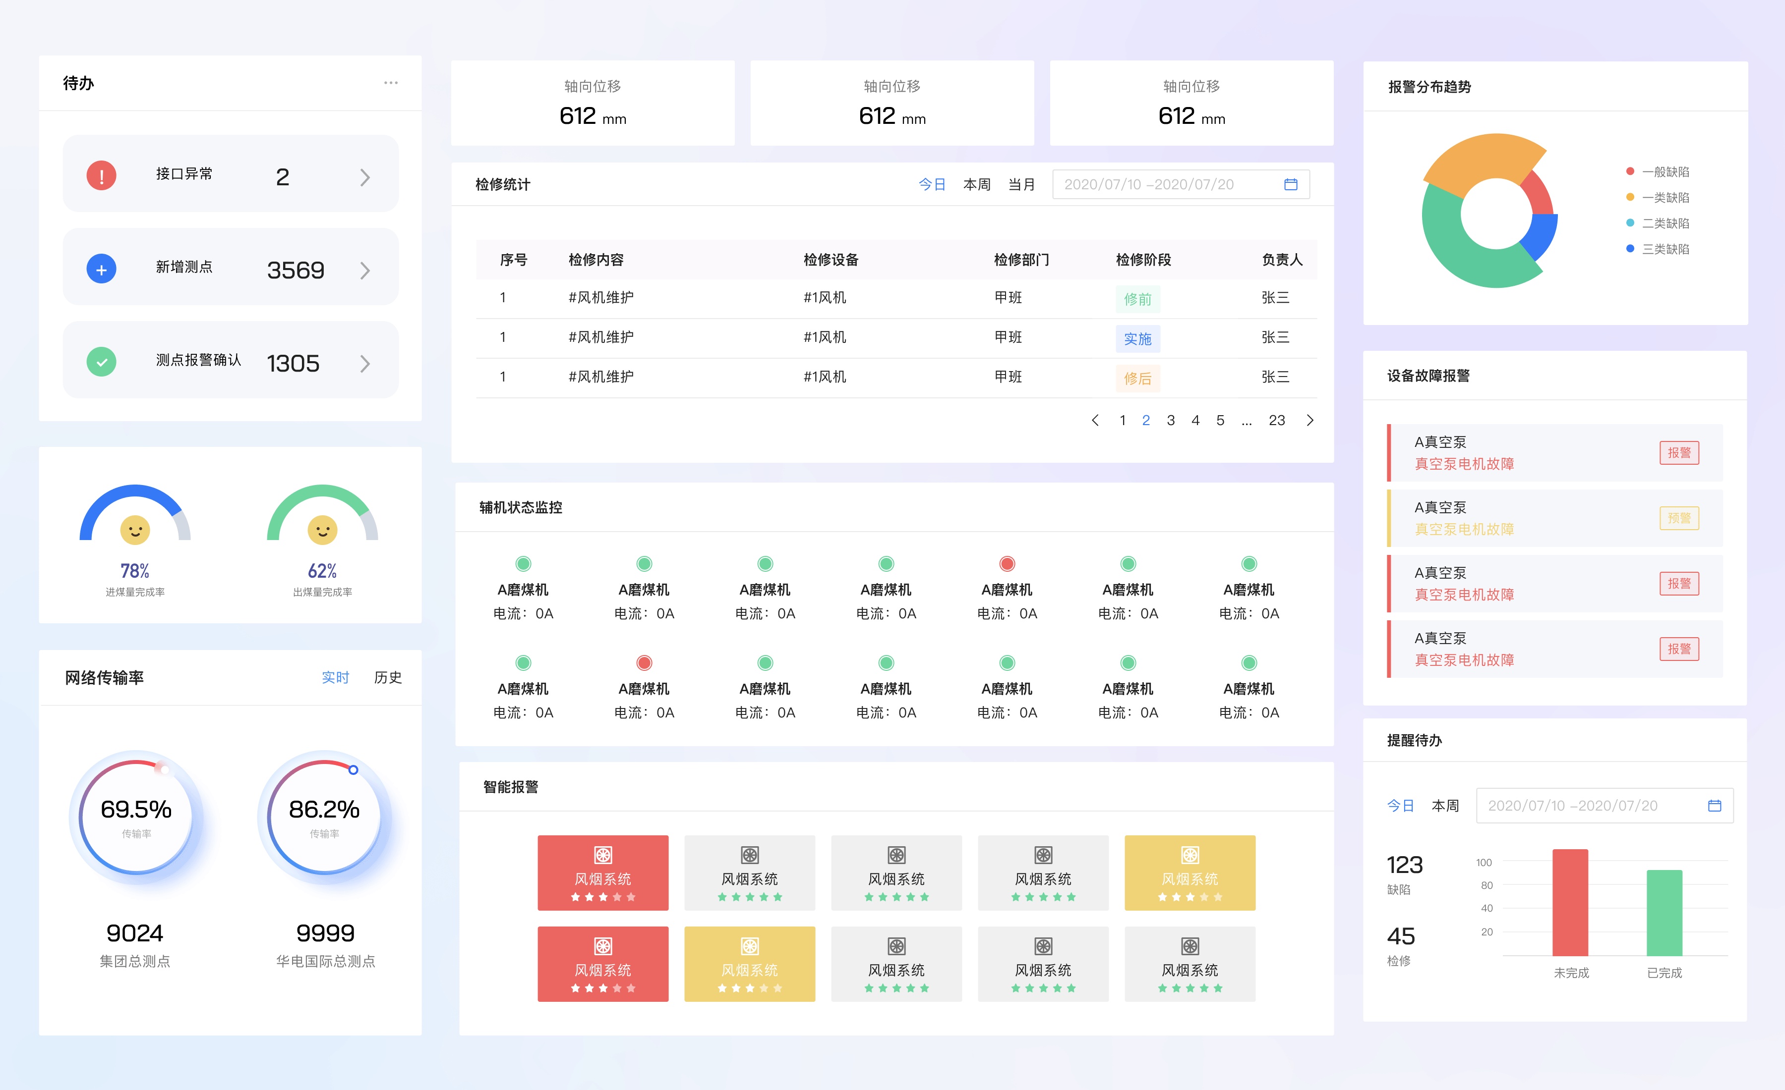Viewport: 1785px width, 1090px height.
Task: Click the yellow 预警 tag button
Action: click(x=1678, y=518)
